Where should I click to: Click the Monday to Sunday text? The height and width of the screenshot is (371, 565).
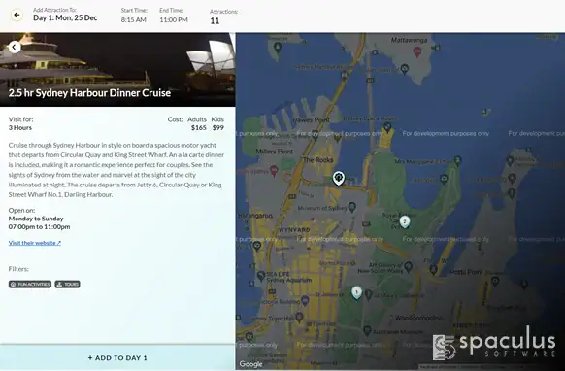tap(36, 219)
